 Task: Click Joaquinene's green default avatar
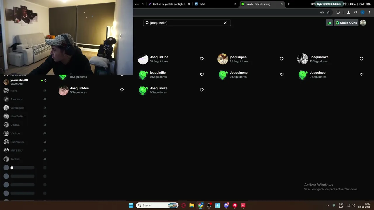pyautogui.click(x=223, y=74)
